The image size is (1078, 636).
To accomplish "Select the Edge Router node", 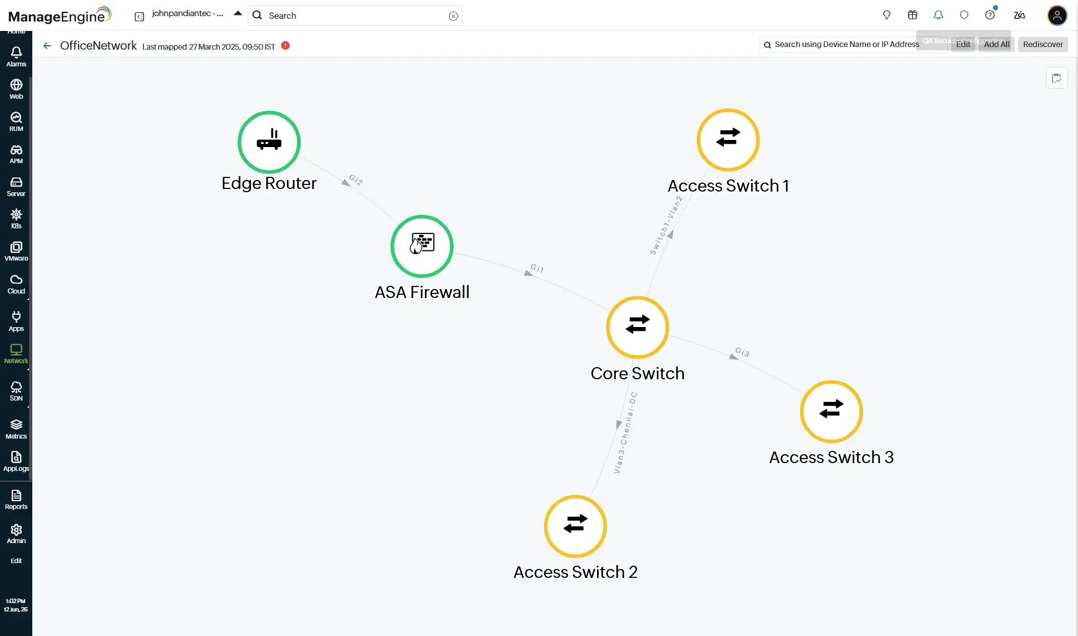I will (269, 142).
